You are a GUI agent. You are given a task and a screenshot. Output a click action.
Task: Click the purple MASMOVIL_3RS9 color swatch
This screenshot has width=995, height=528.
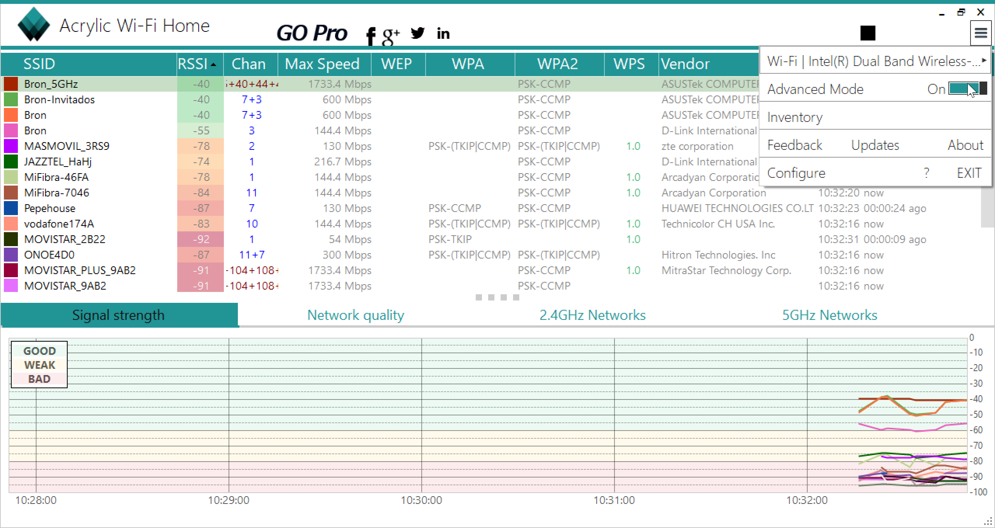click(x=11, y=146)
